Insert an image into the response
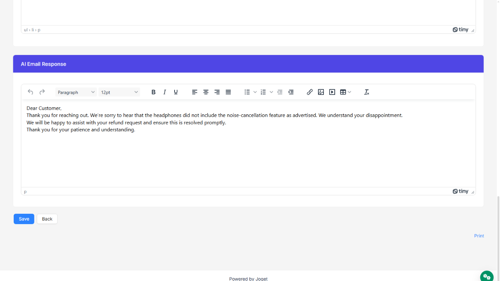Viewport: 500px width, 281px height. coord(321,92)
